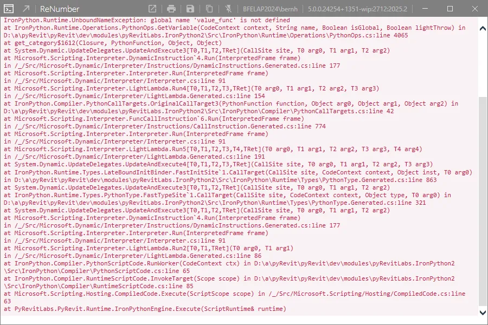Click the BFELAP2024\bernh user label
The image size is (488, 325).
pos(270,9)
